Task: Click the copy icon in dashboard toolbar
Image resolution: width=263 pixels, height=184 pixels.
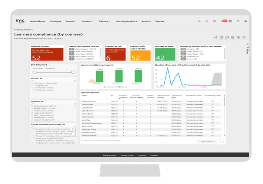Action: (227, 37)
